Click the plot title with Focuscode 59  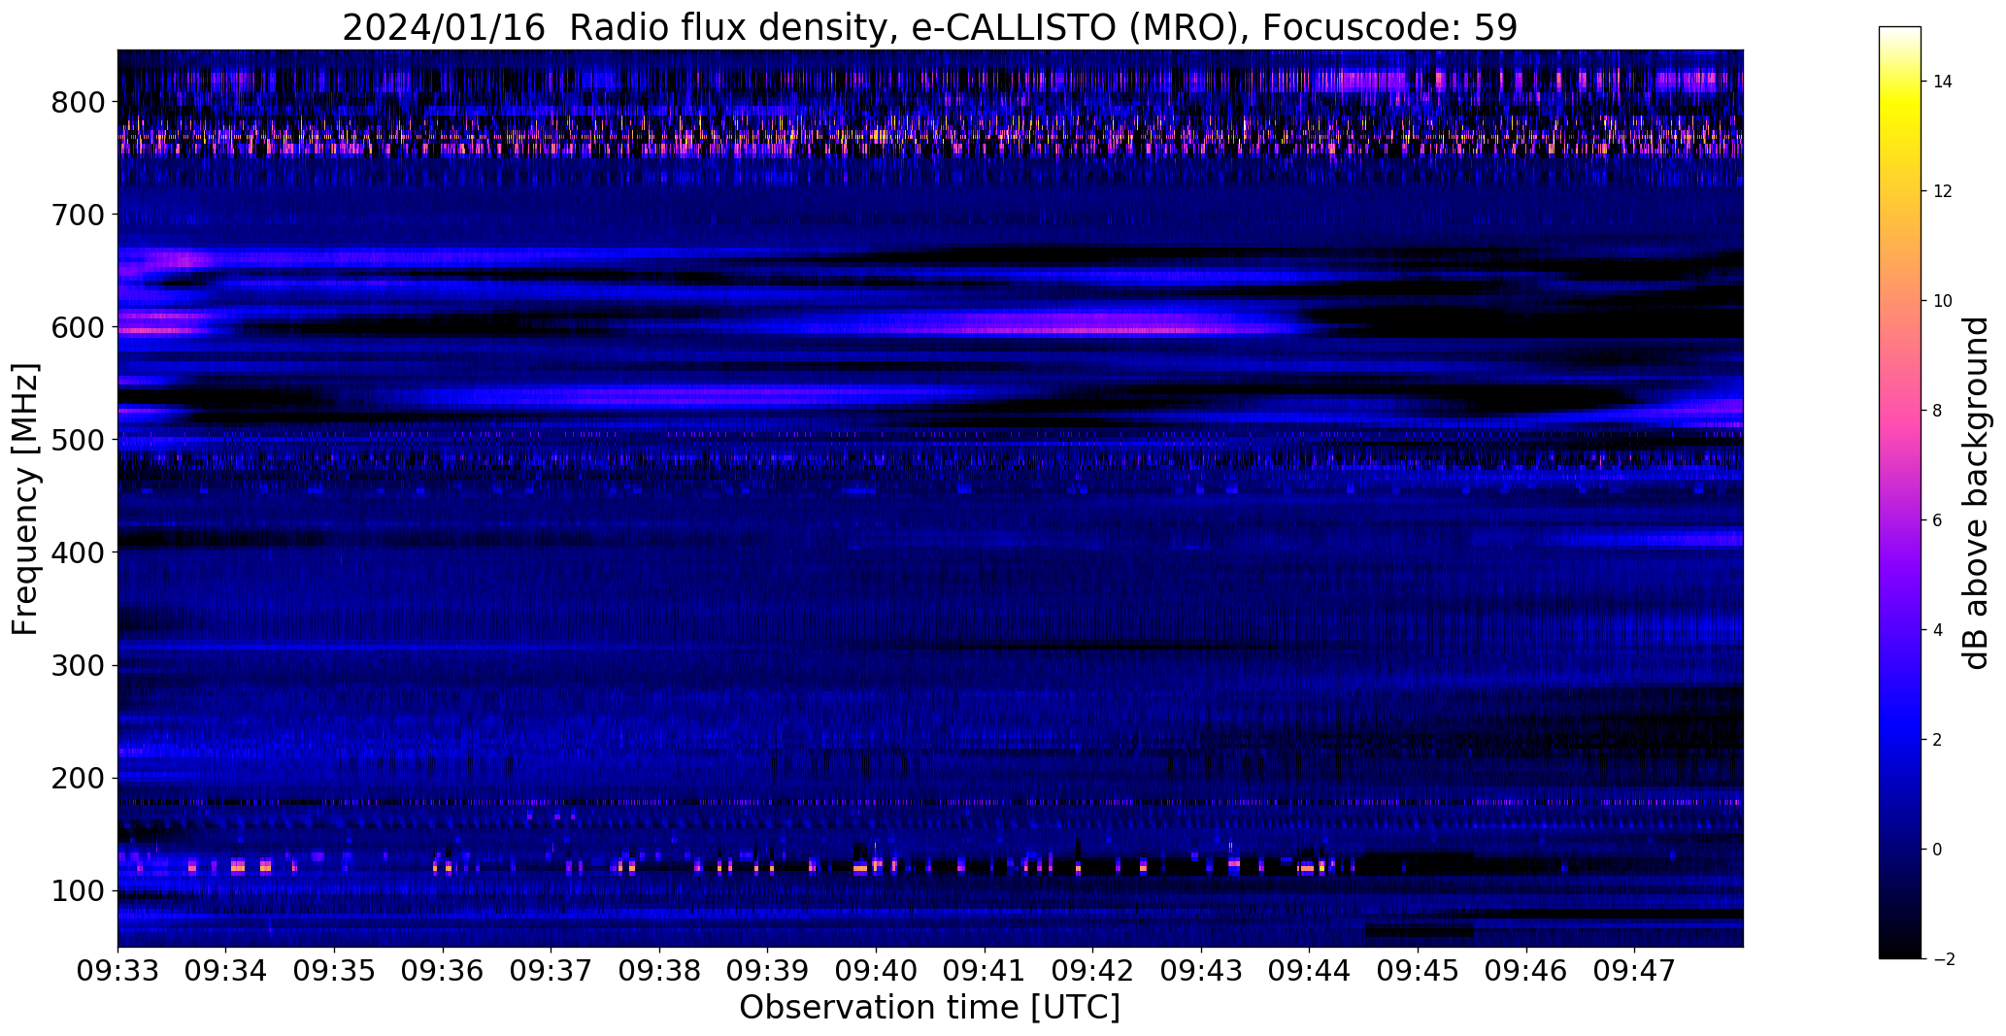point(929,27)
